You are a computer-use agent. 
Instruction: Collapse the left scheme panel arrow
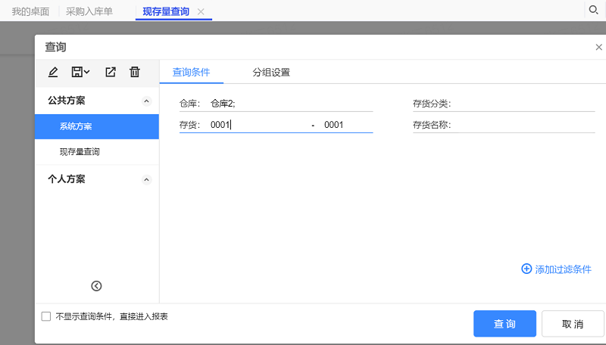pos(96,285)
